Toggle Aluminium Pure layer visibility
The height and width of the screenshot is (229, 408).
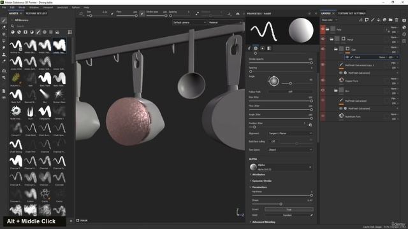(x=323, y=116)
